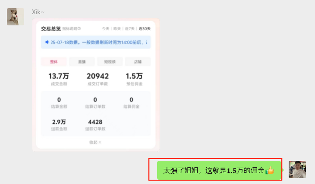Select the 近30天 time range
The height and width of the screenshot is (184, 315).
(145, 29)
